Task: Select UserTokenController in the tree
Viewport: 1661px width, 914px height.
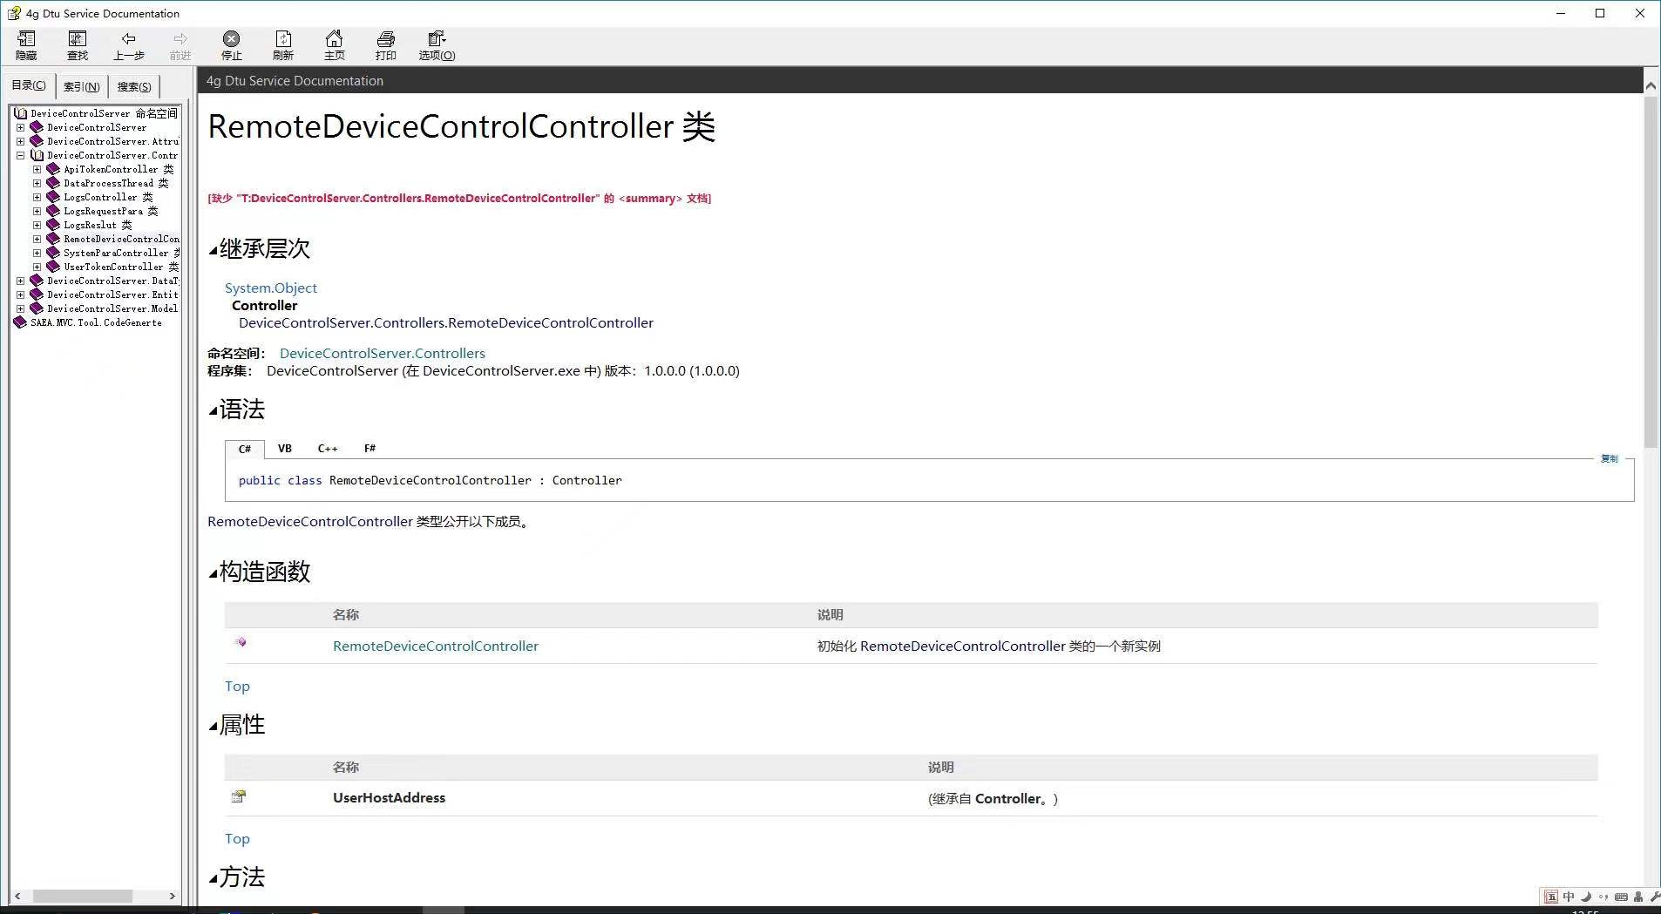Action: (x=113, y=267)
